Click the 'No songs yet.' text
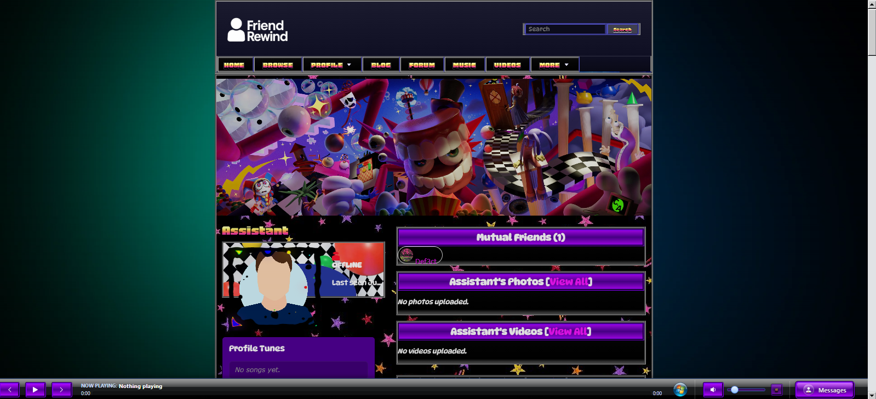The image size is (876, 399). (x=257, y=370)
